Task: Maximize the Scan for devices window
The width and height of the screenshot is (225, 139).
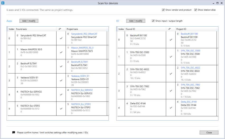Action: pos(218,3)
